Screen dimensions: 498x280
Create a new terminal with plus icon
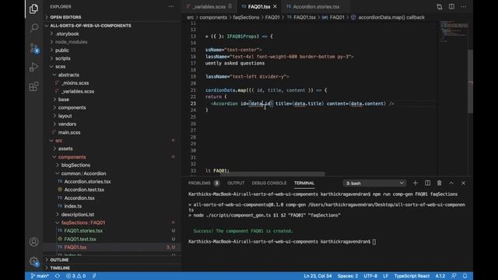click(x=415, y=183)
